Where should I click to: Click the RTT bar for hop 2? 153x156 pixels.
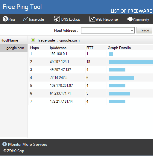coord(131,62)
